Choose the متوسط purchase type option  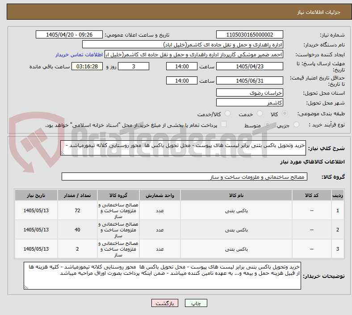pos(267,125)
